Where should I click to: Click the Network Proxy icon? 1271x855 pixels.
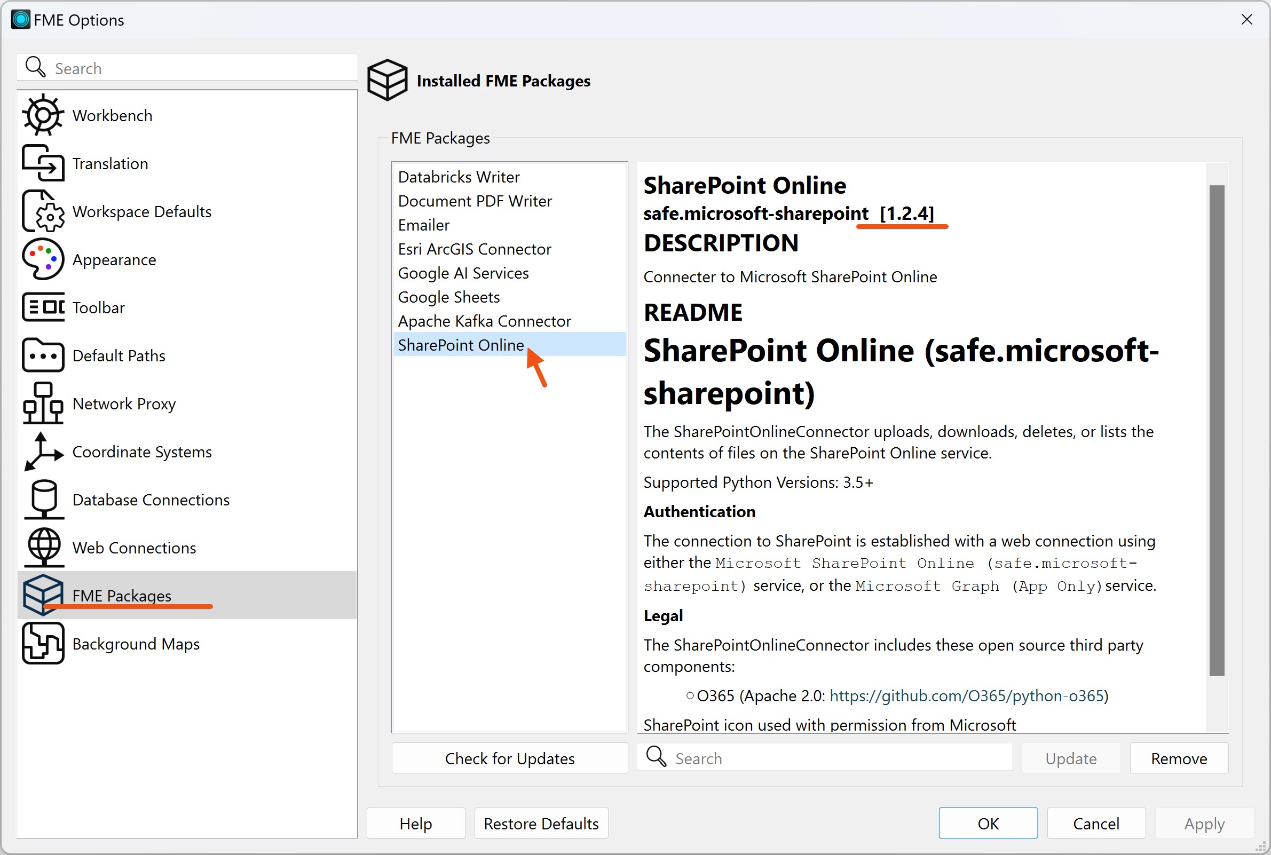pos(43,403)
